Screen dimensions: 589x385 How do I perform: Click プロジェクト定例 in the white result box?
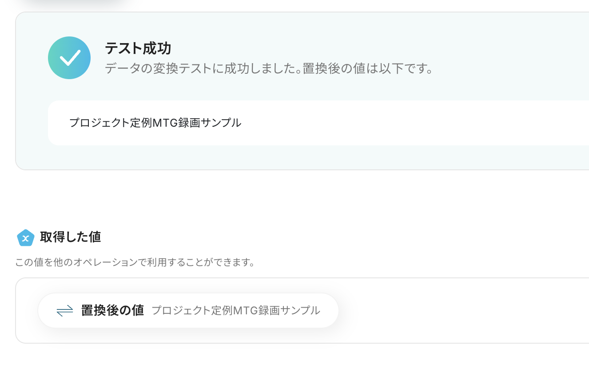[x=110, y=123]
